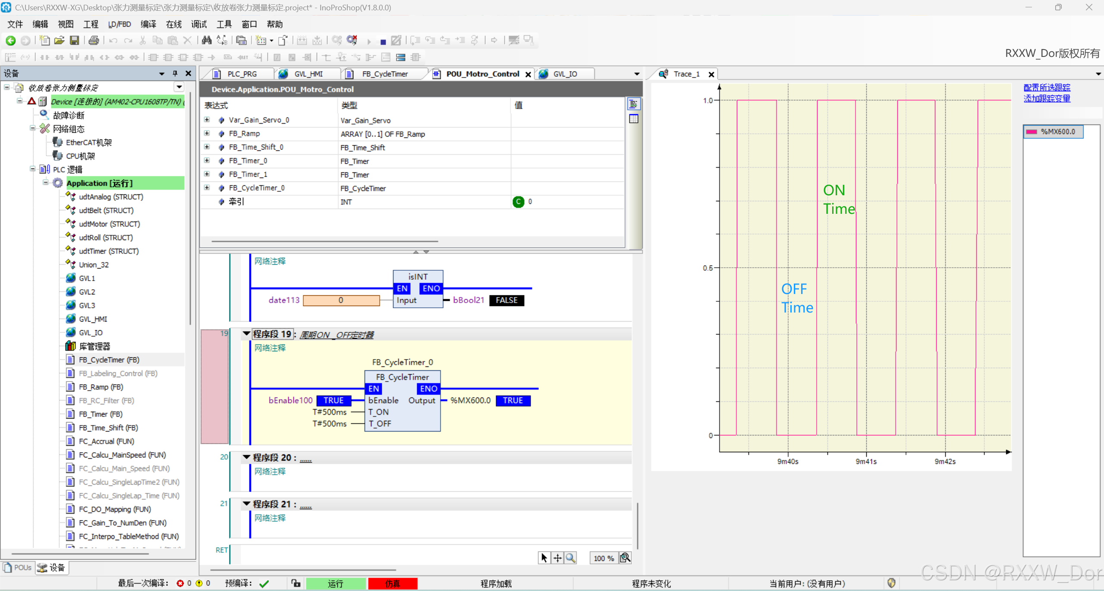
Task: Click the 添加跟踪变量 link
Action: (1047, 98)
